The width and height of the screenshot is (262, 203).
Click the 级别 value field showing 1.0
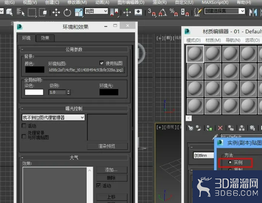click(57, 92)
